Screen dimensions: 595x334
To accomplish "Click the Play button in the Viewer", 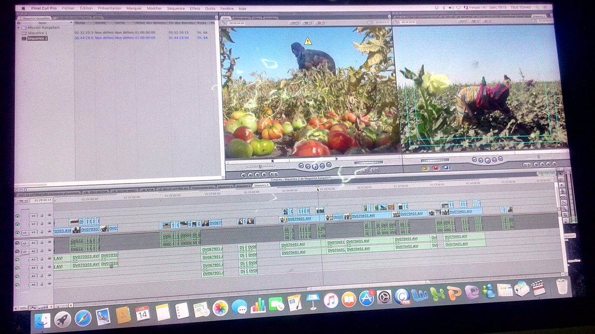I will pyautogui.click(x=315, y=166).
